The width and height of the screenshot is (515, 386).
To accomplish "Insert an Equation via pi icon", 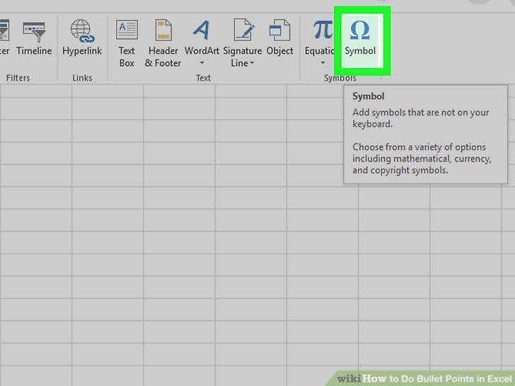I will (323, 30).
